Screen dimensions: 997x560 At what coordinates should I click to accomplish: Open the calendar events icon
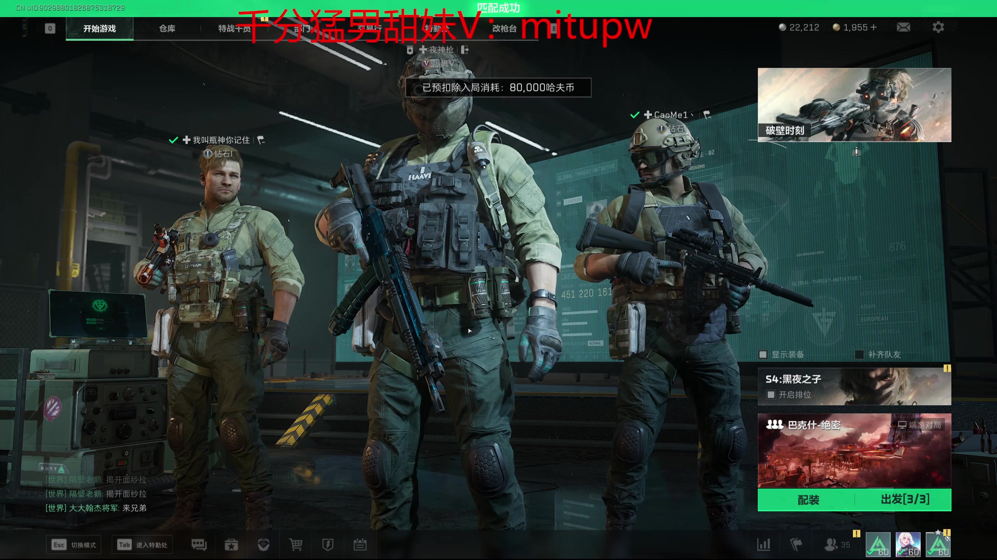tap(360, 544)
